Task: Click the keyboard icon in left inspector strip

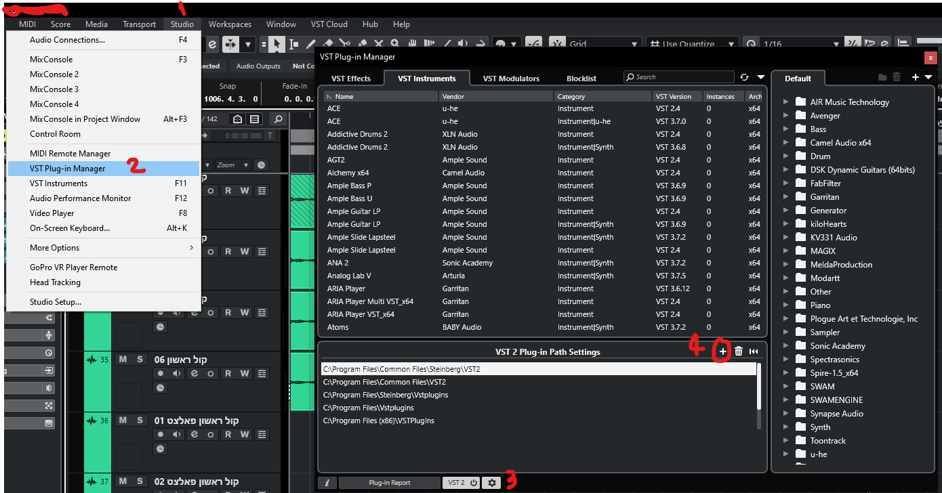Action: point(49,423)
